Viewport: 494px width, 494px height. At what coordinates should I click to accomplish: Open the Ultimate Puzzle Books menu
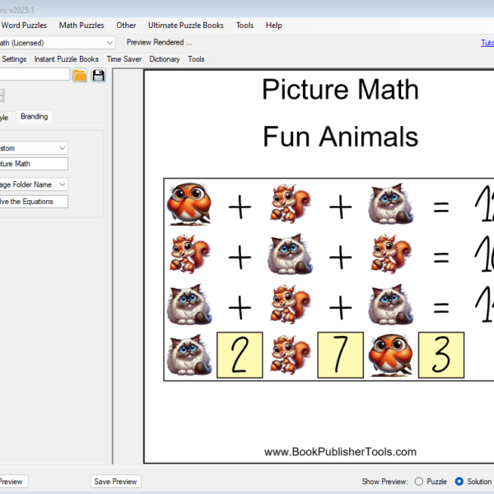(x=185, y=26)
